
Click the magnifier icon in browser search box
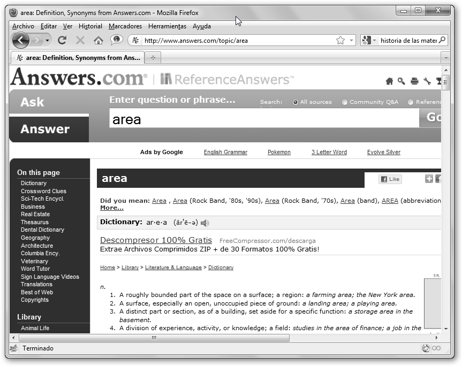point(442,40)
